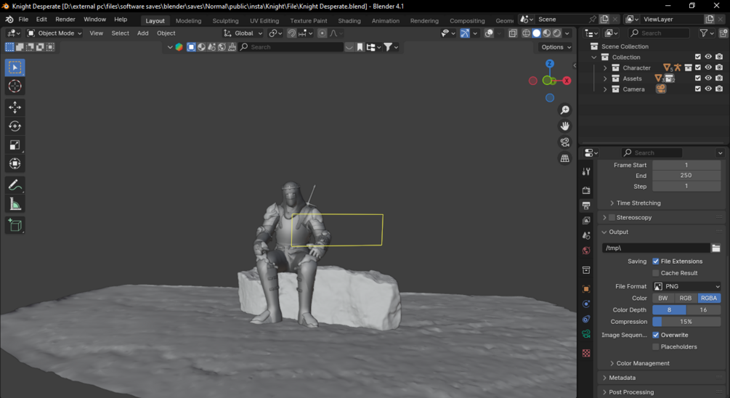Expand the Character collection in outliner

[605, 68]
